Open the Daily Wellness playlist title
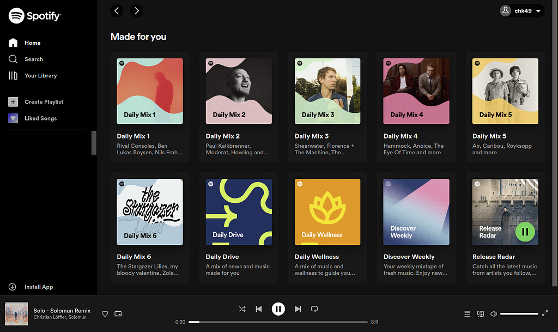 317,257
